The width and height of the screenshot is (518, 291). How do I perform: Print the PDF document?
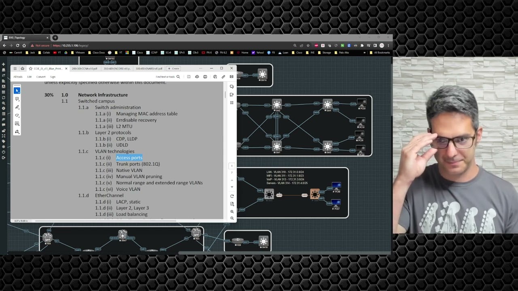coord(205,77)
